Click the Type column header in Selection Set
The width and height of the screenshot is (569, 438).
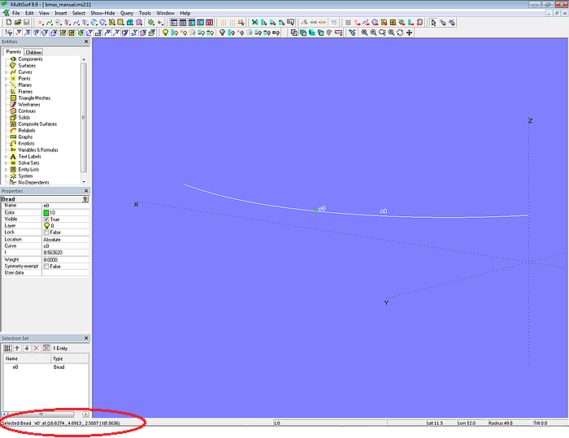59,358
